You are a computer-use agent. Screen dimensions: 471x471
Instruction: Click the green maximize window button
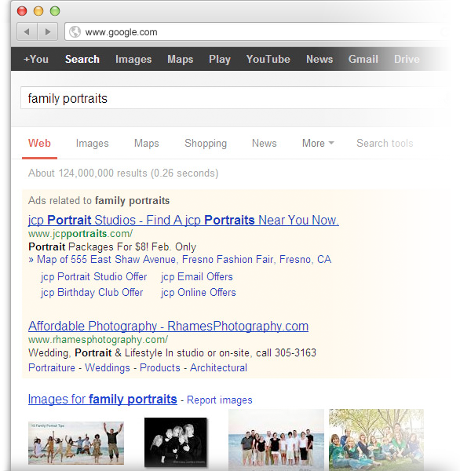(x=55, y=11)
